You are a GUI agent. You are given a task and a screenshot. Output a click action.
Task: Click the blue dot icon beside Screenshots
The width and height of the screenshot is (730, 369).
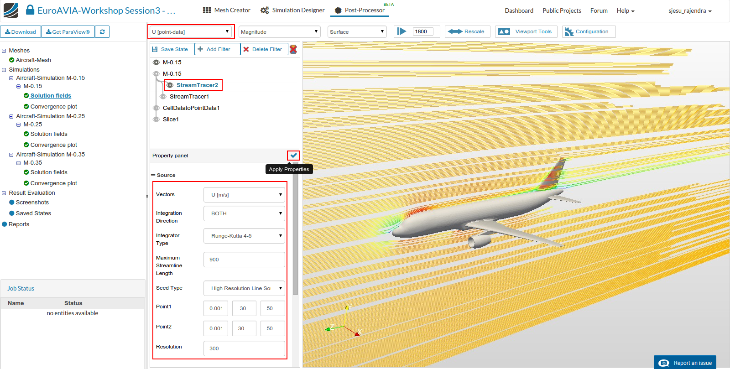pos(12,202)
